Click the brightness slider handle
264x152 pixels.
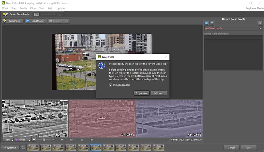tap(44, 139)
